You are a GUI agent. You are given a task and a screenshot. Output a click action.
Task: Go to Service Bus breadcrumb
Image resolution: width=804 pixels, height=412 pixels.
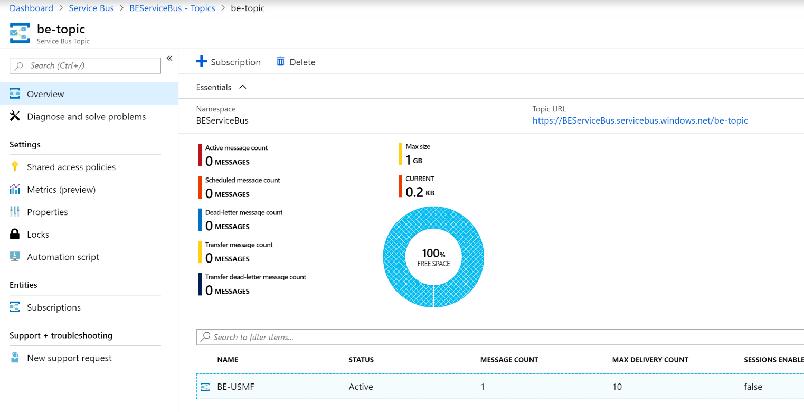tap(91, 8)
